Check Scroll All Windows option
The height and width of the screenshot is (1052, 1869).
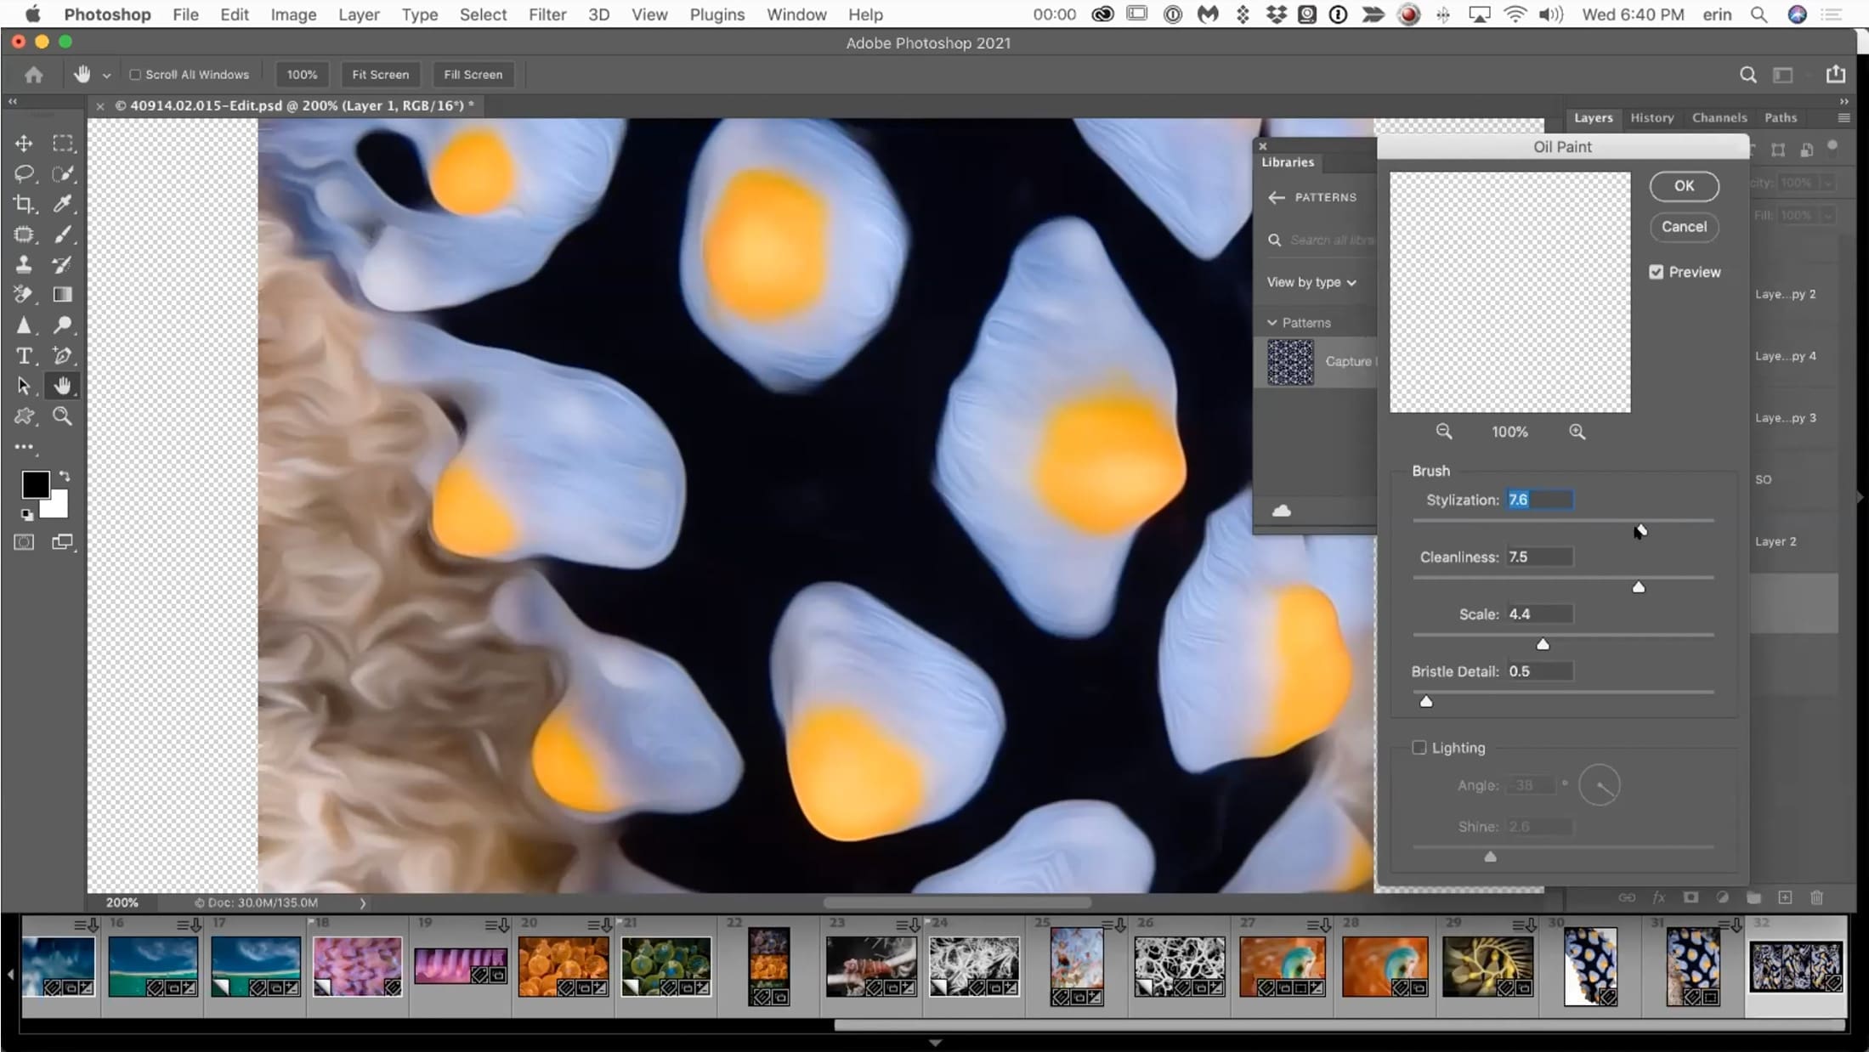pos(134,75)
